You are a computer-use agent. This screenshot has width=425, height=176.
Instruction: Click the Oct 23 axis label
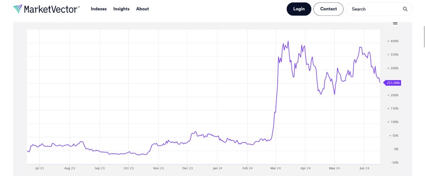(x=129, y=169)
